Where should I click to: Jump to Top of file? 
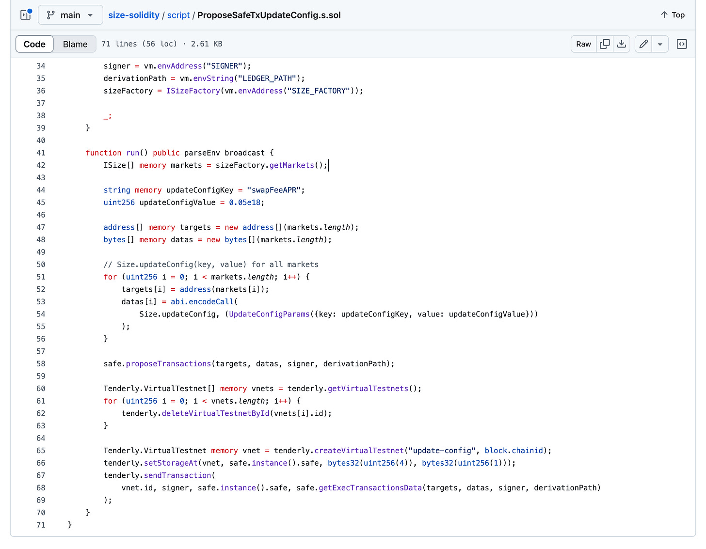pyautogui.click(x=673, y=15)
